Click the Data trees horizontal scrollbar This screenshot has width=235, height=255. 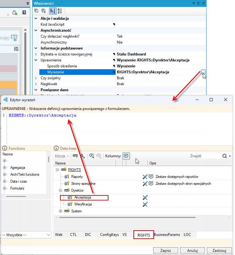(x=127, y=217)
